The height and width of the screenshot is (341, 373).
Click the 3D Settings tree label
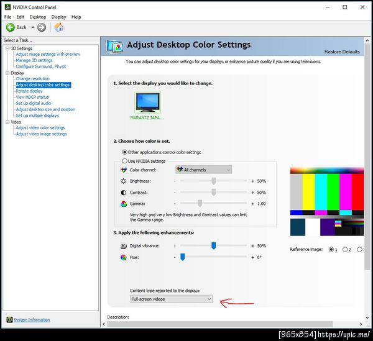[x=21, y=48]
